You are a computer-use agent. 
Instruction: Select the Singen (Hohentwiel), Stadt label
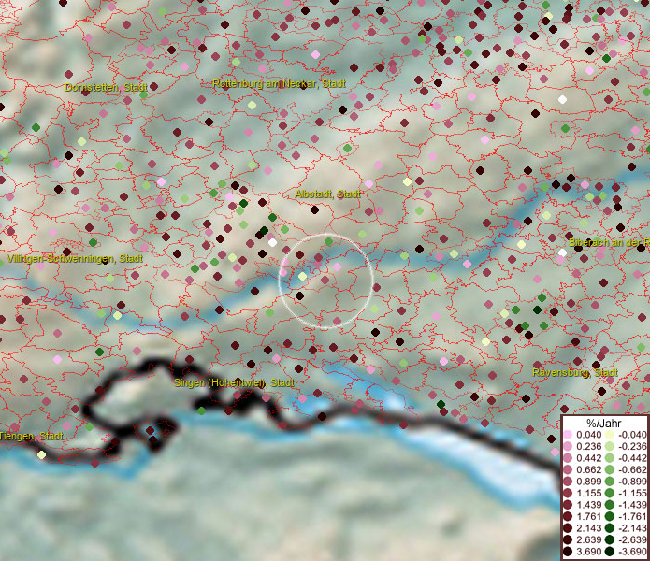click(x=234, y=382)
